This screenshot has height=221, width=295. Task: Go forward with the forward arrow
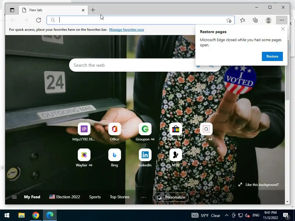click(x=26, y=20)
